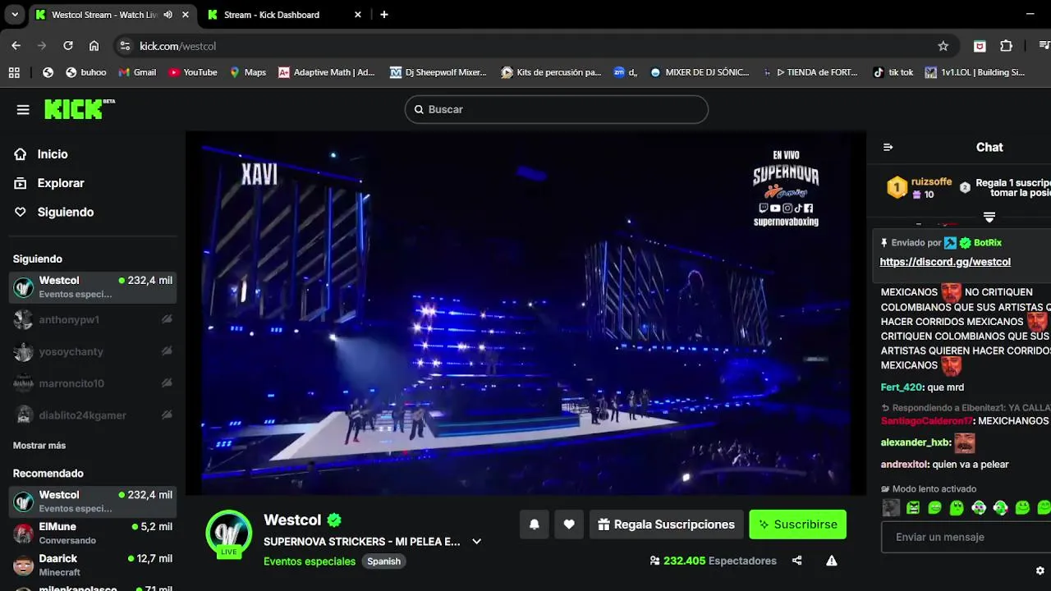Open the Gmail bookmark

coord(137,72)
